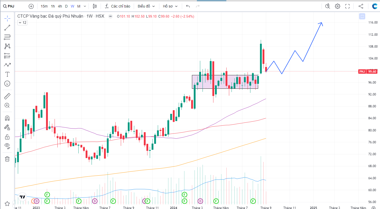Undo the last chart action
380x209 pixels.
point(188,6)
